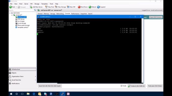
Task: Click the PuTTY terminal vertical scrollbar
Action: (x=142, y=51)
